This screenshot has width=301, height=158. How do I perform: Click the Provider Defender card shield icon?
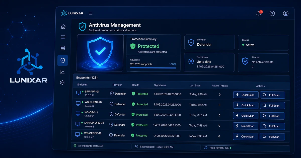pyautogui.click(x=191, y=42)
